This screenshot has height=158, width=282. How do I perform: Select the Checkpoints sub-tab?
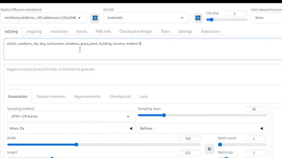point(120,97)
